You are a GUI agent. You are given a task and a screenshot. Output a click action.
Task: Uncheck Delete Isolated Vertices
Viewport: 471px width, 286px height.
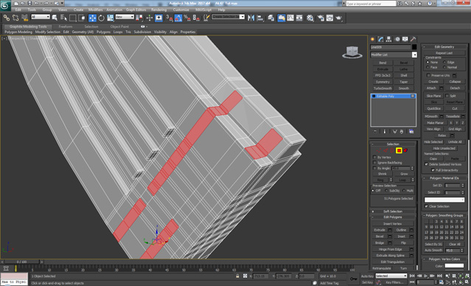coord(426,164)
